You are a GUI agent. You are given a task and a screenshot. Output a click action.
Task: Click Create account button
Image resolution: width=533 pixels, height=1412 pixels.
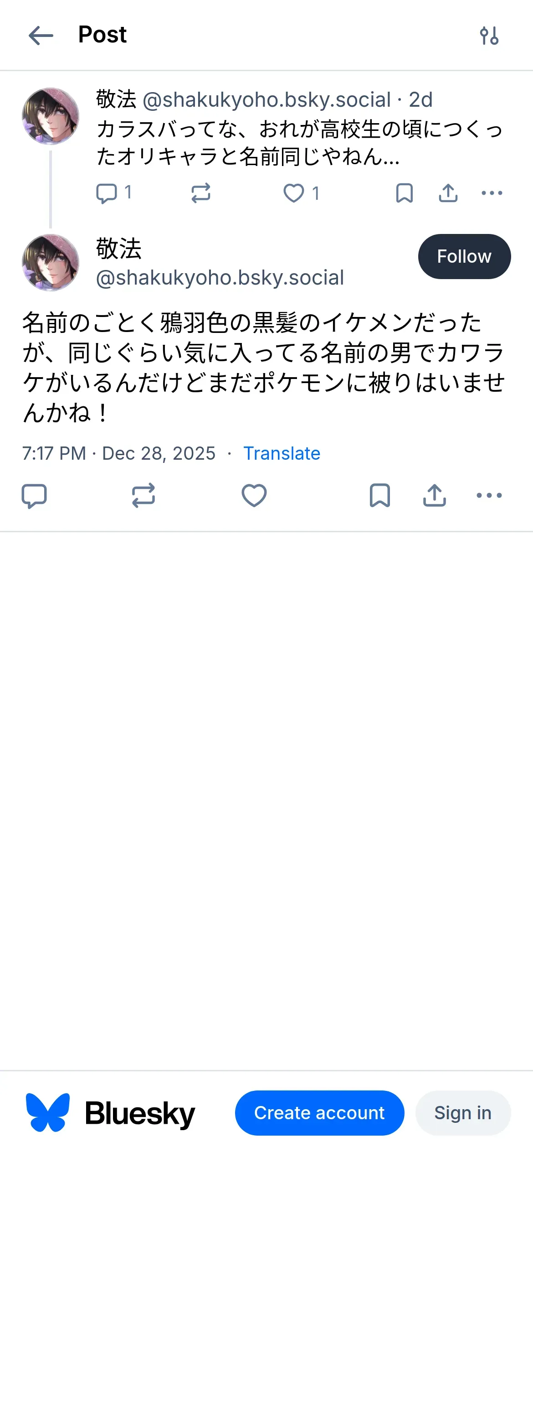(319, 1113)
